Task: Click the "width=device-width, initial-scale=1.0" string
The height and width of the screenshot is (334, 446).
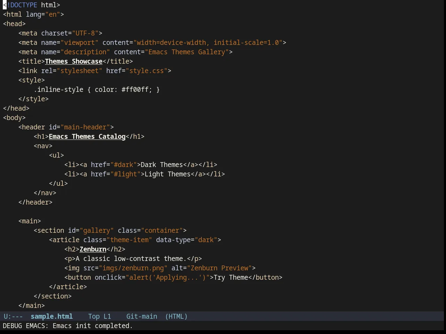Action: tap(208, 42)
